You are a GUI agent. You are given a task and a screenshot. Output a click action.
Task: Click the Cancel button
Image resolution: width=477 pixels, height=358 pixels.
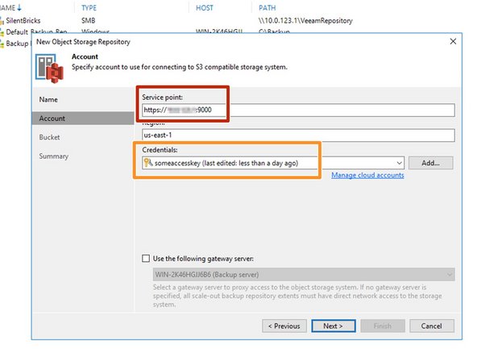click(x=432, y=326)
